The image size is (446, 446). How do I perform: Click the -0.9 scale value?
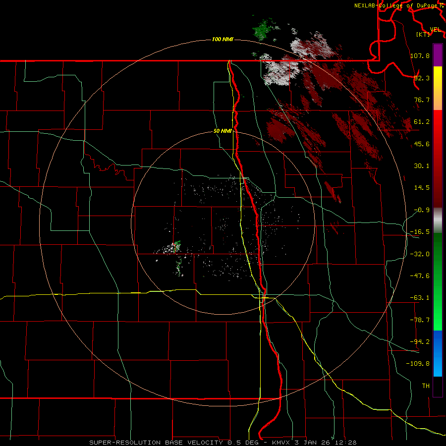(x=422, y=210)
